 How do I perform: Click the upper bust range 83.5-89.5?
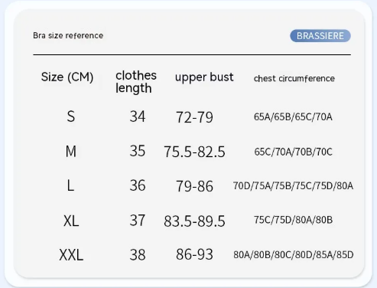pos(194,221)
